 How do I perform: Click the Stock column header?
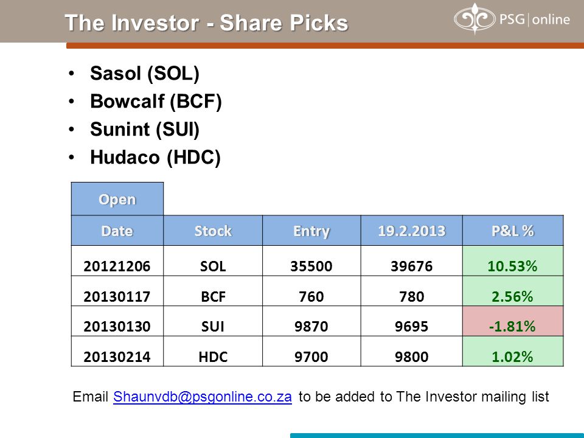(x=213, y=231)
